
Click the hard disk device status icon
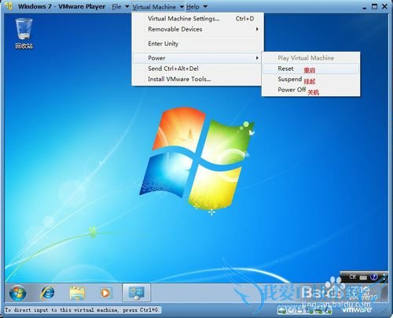tap(282, 311)
